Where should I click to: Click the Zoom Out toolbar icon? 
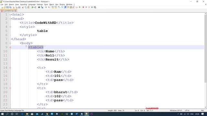click(x=49, y=7)
